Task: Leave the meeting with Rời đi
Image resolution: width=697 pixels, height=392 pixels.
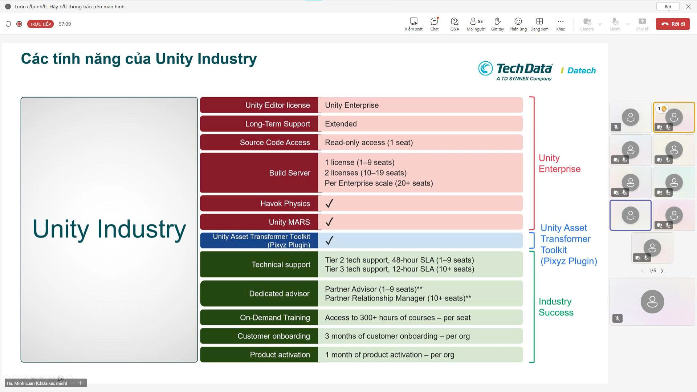Action: (x=673, y=24)
